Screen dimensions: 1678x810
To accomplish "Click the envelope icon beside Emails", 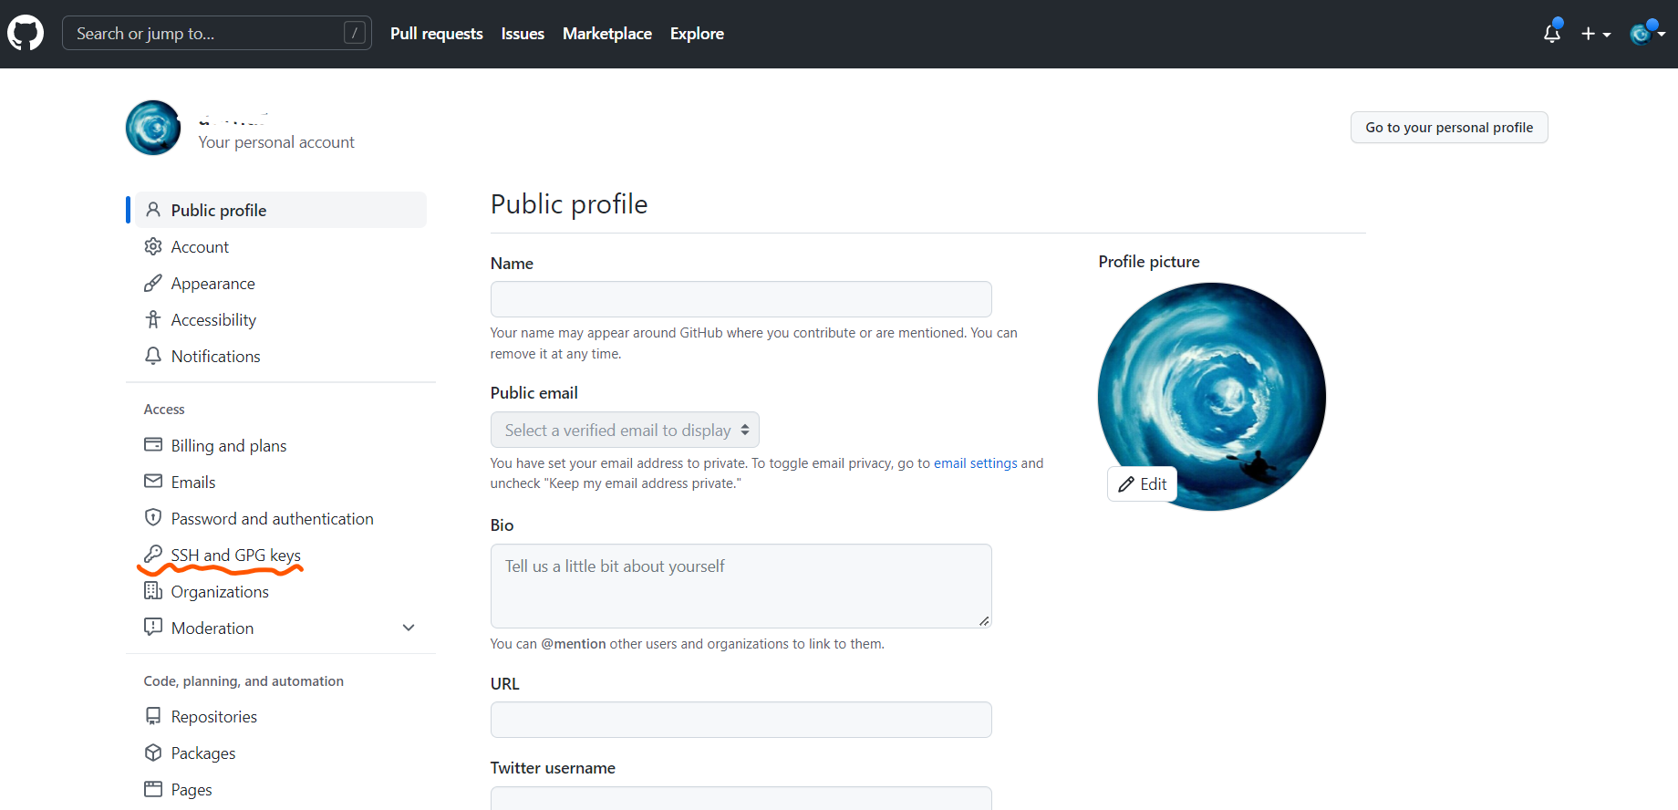I will coord(153,482).
